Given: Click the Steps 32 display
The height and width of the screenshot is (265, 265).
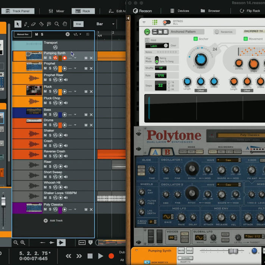Looking at the screenshot, I should point(161,86).
